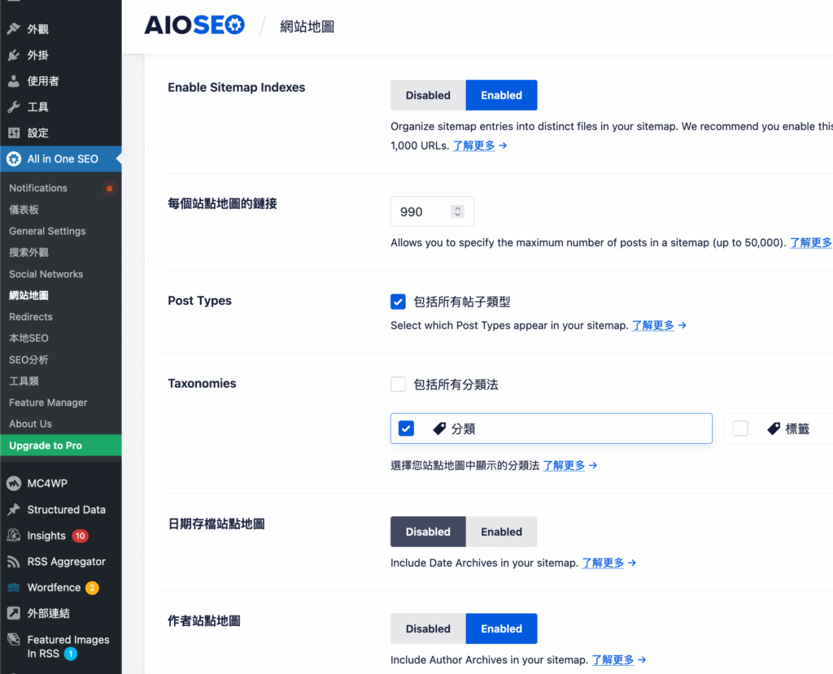833x674 pixels.
Task: Click the Wordfence orange 2 badge
Action: click(93, 588)
